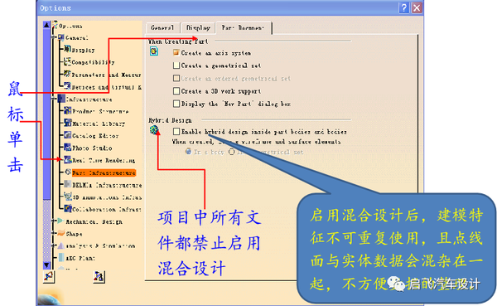
Task: Select Compatibility tree entry
Action: click(x=93, y=62)
